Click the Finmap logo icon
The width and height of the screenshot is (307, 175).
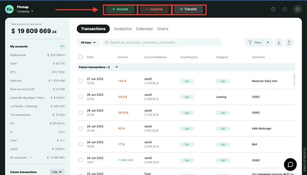(x=9, y=9)
